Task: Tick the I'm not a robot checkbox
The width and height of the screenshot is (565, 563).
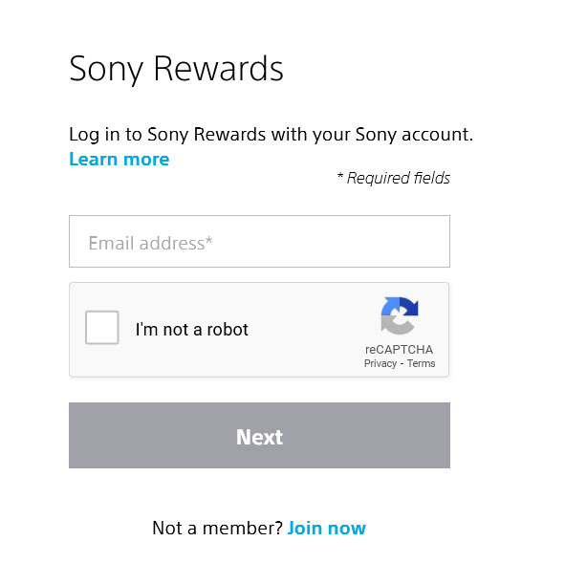Action: tap(102, 328)
